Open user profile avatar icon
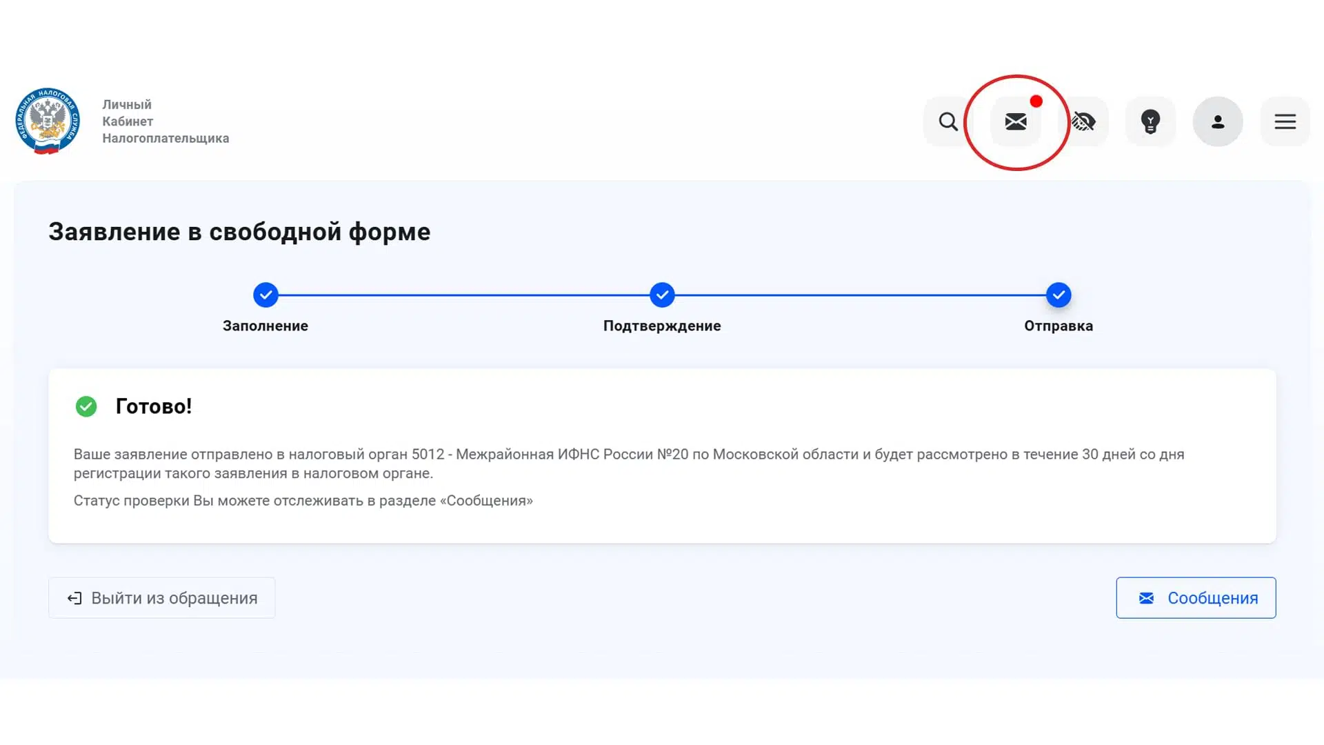Image resolution: width=1324 pixels, height=745 pixels. [1218, 122]
